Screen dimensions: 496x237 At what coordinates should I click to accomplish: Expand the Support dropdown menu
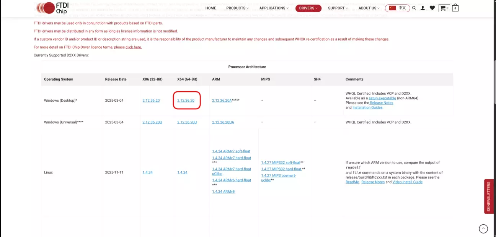(338, 8)
